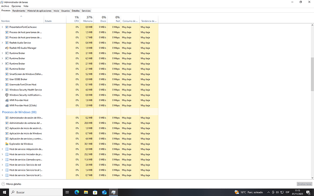314x196 pixels.
Task: Click the Buscar search box on taskbar
Action: pos(36,192)
